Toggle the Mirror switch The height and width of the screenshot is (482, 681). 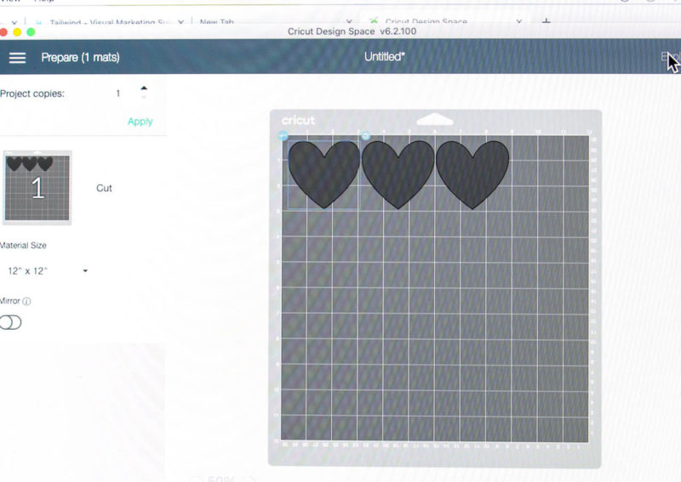(x=10, y=322)
